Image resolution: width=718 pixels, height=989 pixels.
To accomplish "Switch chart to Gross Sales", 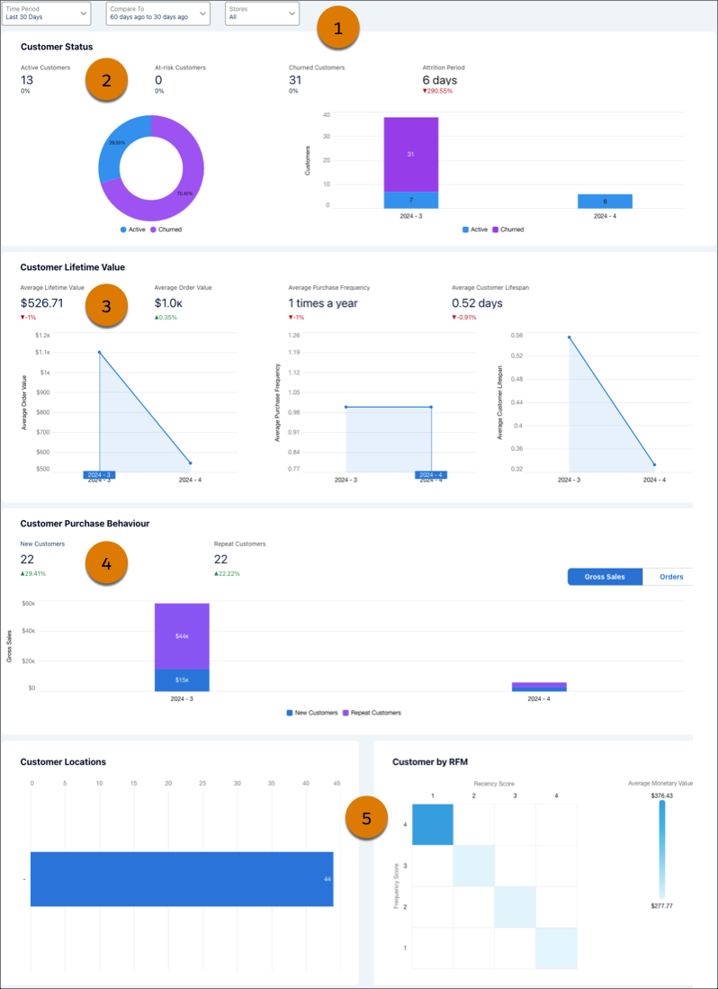I will (x=605, y=577).
